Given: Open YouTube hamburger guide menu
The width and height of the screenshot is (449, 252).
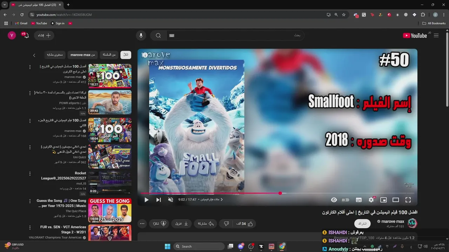Looking at the screenshot, I should 436,35.
